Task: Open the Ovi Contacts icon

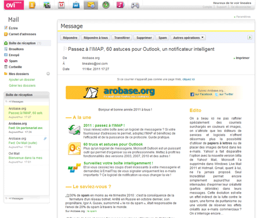Action: coord(32,5)
